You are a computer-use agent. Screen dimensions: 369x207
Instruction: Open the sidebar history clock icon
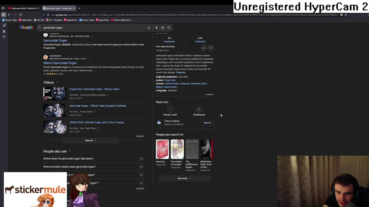pos(4,37)
